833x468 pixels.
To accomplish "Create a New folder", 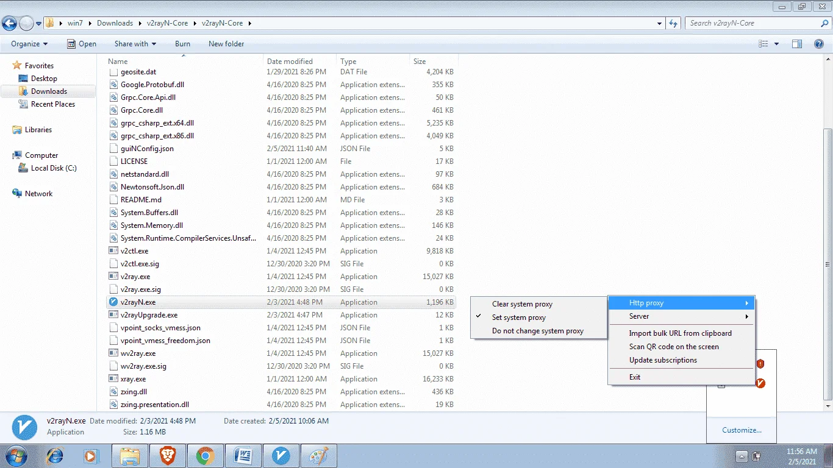I will 226,44.
